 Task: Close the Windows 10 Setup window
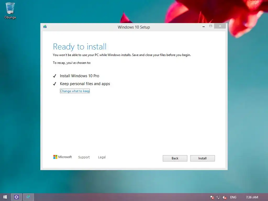coord(220,26)
